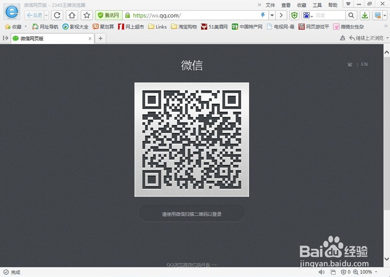Open the Baidu search engine selector
This screenshot has height=277, width=390.
(x=308, y=16)
